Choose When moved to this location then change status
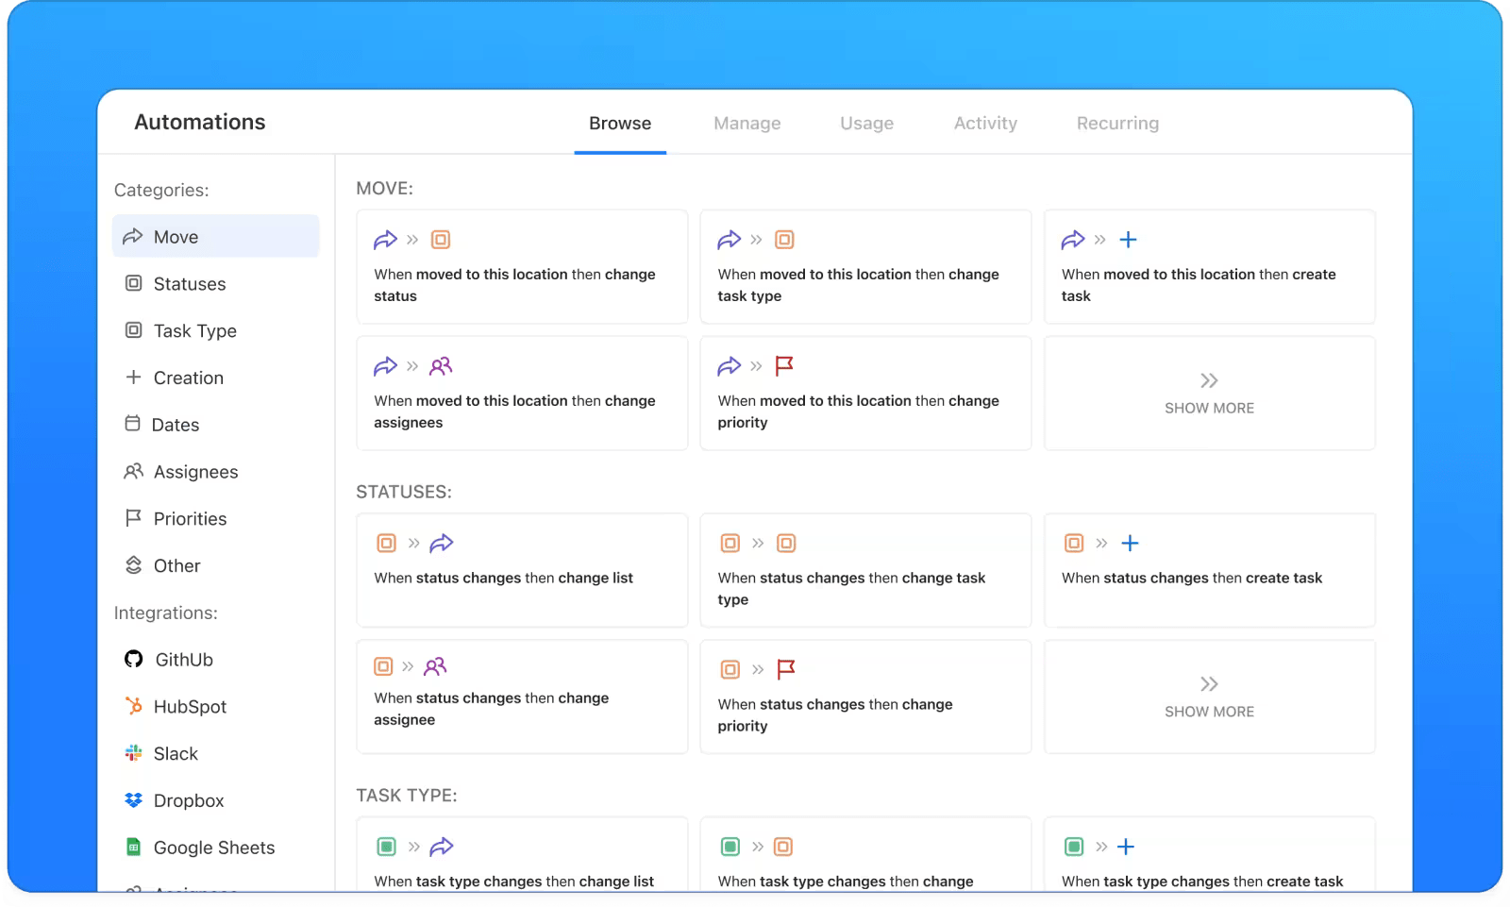Screen dimensions: 1510x907 pyautogui.click(x=521, y=268)
